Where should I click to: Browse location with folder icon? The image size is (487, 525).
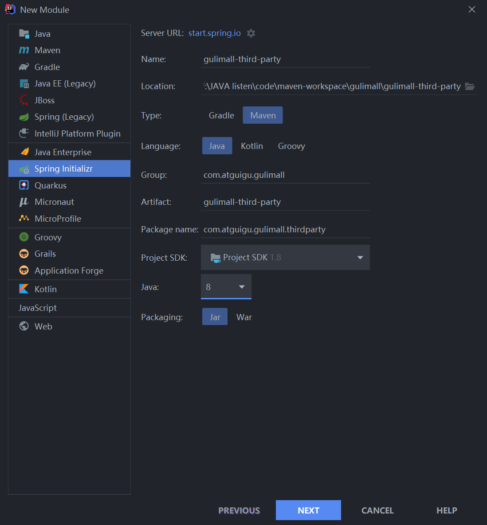click(470, 86)
